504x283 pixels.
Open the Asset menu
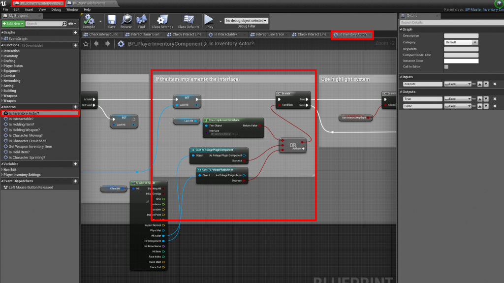(29, 10)
